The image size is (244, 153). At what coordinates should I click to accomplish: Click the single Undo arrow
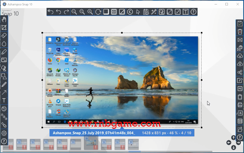(x=58, y=12)
